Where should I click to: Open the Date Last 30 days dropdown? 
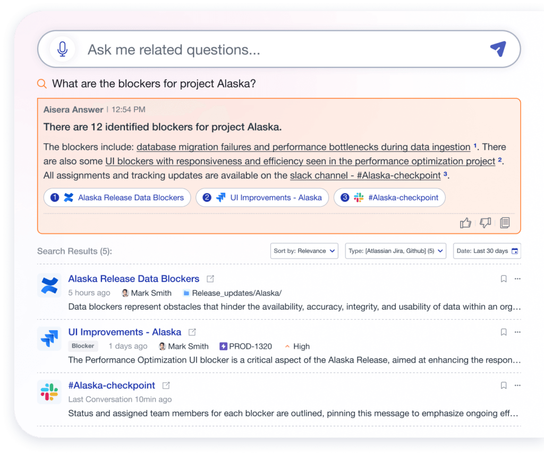pyautogui.click(x=487, y=251)
